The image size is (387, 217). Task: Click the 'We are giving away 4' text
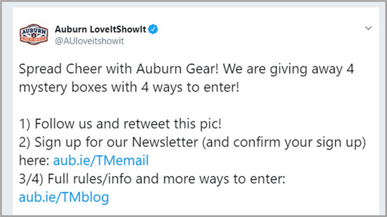click(x=289, y=69)
